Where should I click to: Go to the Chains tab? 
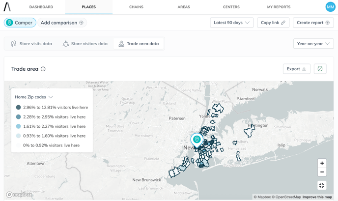(x=136, y=7)
